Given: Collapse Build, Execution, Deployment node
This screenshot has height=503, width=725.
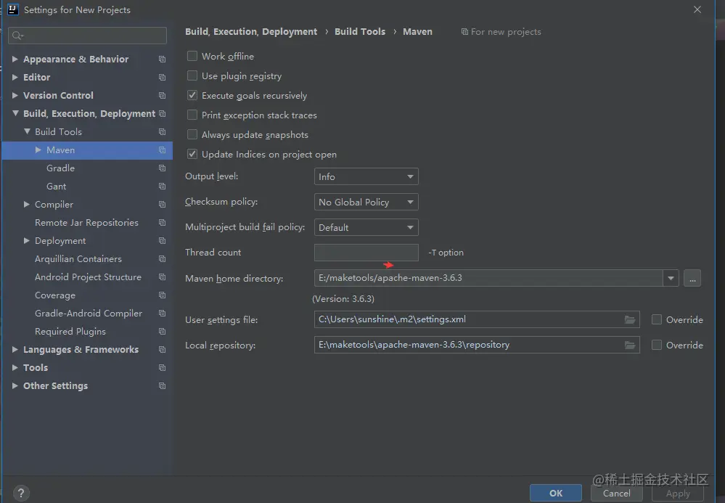Looking at the screenshot, I should pyautogui.click(x=15, y=113).
